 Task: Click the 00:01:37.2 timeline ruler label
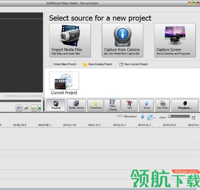coord(94,125)
